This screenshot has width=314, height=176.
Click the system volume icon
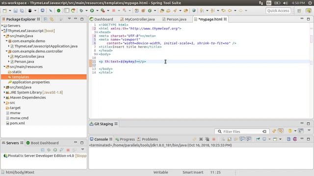286,3
